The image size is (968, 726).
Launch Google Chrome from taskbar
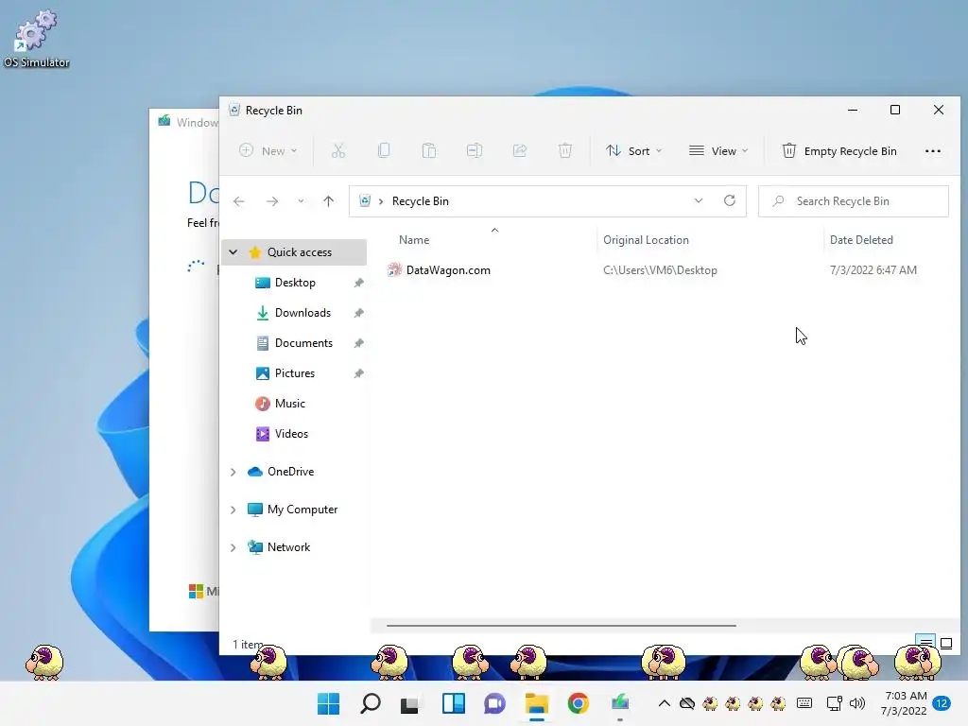coord(578,703)
